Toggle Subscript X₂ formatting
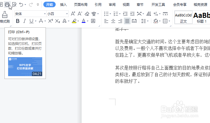This screenshot has height=123, width=210. [58, 21]
